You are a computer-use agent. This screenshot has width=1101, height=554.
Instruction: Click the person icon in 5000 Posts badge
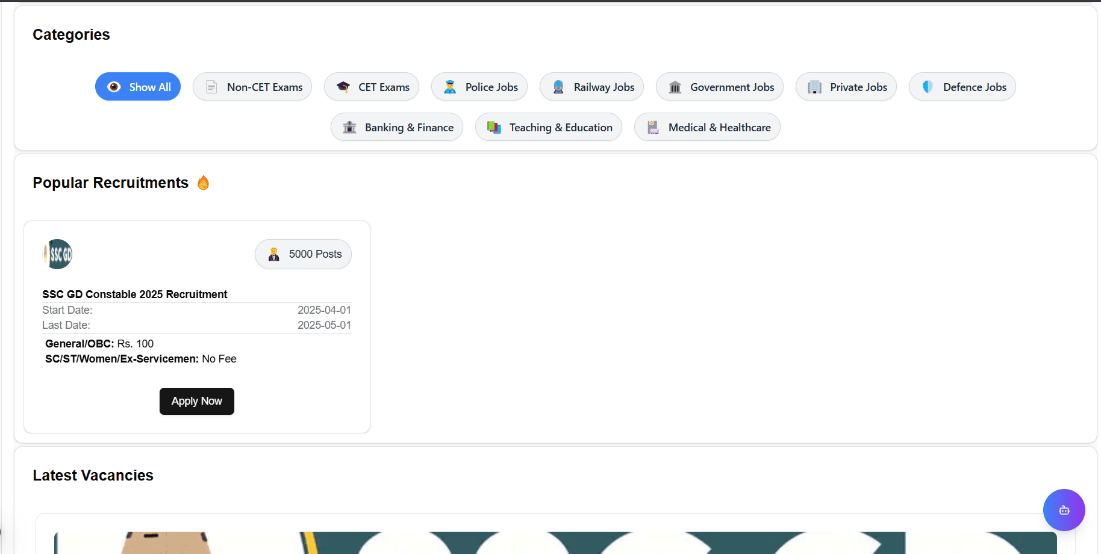[273, 254]
